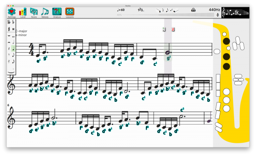Delete the selected note with red X
The height and width of the screenshot is (156, 256).
tap(173, 29)
